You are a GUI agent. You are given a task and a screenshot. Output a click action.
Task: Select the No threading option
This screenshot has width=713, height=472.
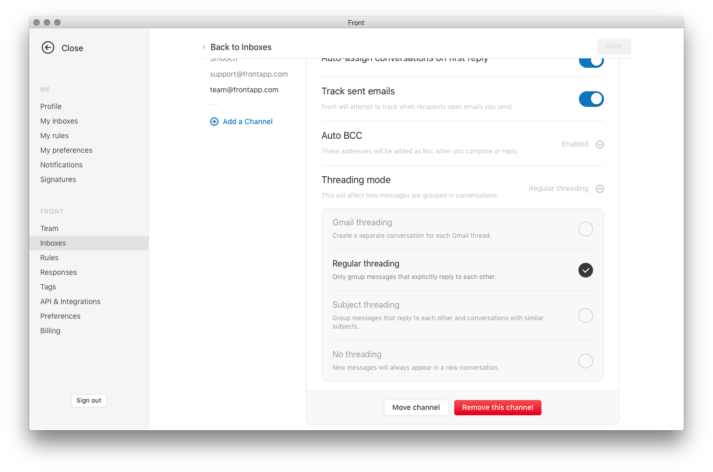point(585,360)
